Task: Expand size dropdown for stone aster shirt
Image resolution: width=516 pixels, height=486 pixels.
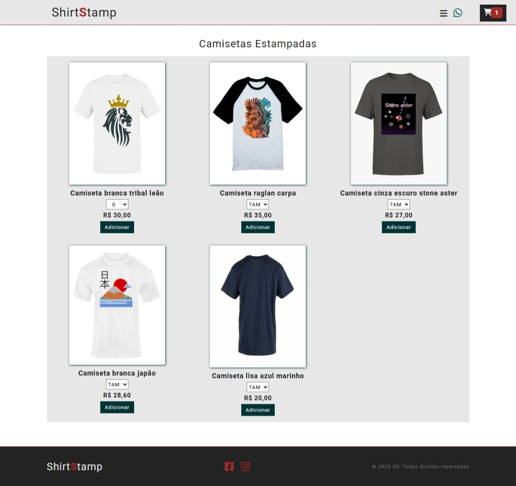Action: (x=398, y=204)
